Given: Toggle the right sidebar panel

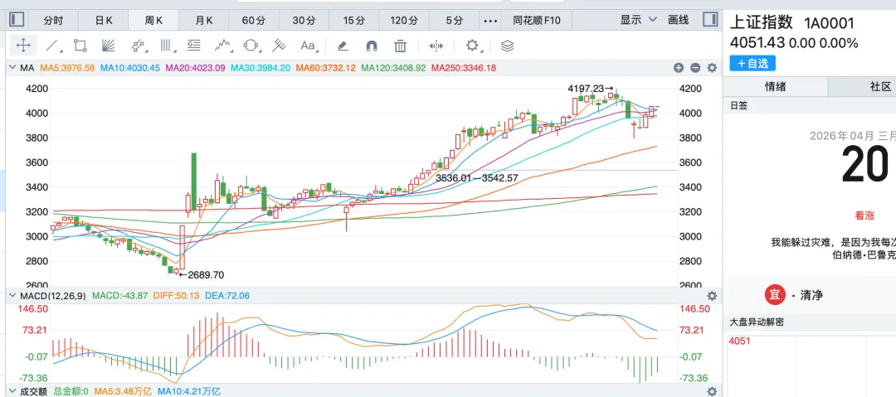Looking at the screenshot, I should (710, 19).
